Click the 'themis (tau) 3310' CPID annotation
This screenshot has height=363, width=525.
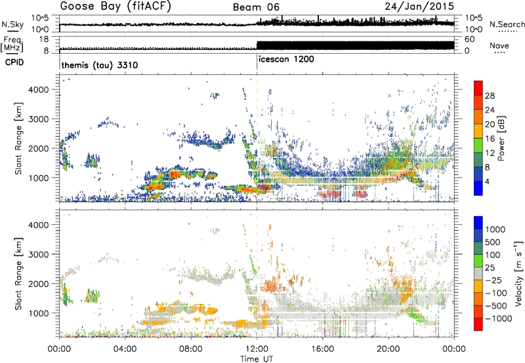tap(100, 65)
